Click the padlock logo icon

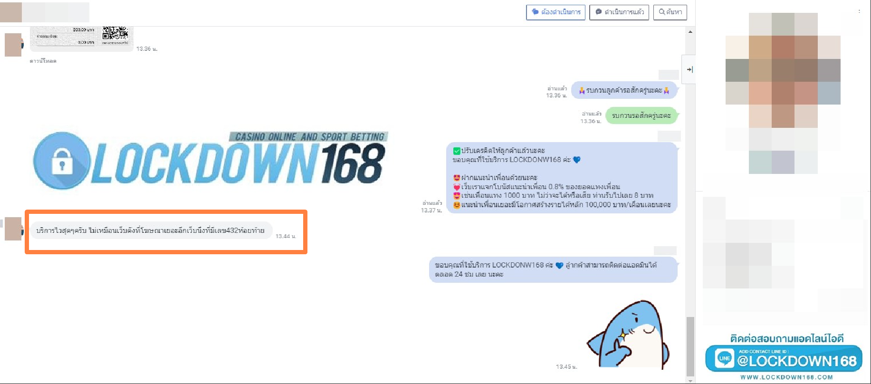click(61, 161)
